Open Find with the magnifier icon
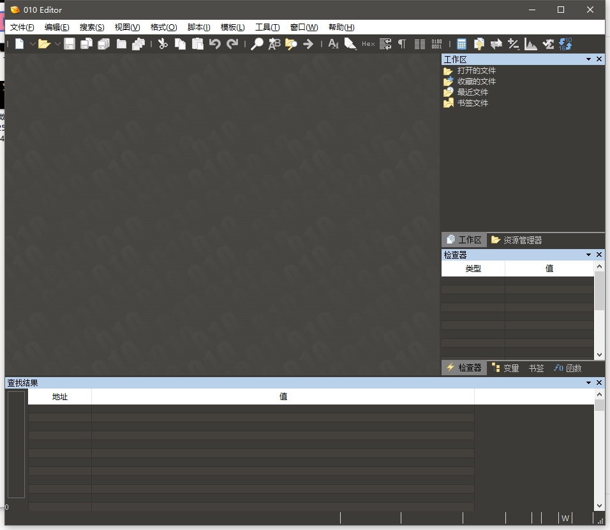 257,44
